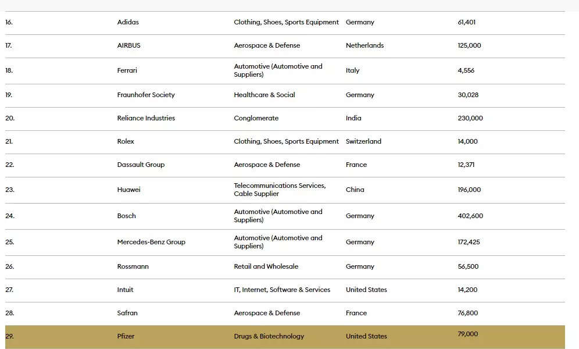Click the Adidas company name
579x349 pixels.
coord(128,22)
